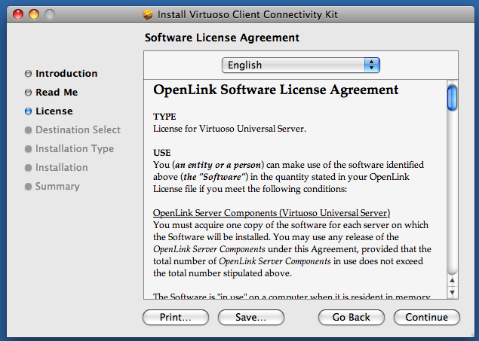Click the Installation Type step
Viewport: 479px width, 341px height.
click(x=75, y=149)
